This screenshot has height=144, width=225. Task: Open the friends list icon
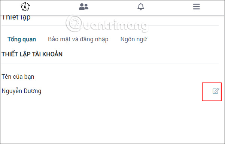[x=83, y=7]
